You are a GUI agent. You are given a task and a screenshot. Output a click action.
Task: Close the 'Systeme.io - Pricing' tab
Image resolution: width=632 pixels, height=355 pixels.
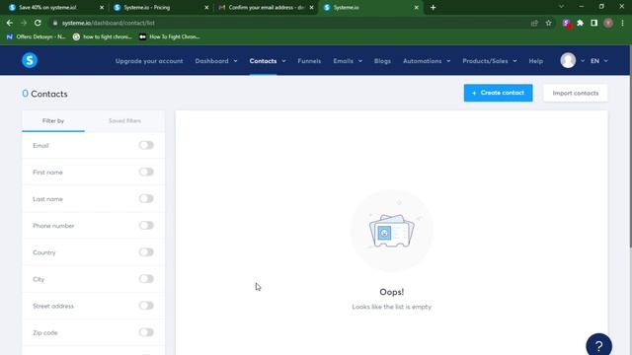pos(206,7)
